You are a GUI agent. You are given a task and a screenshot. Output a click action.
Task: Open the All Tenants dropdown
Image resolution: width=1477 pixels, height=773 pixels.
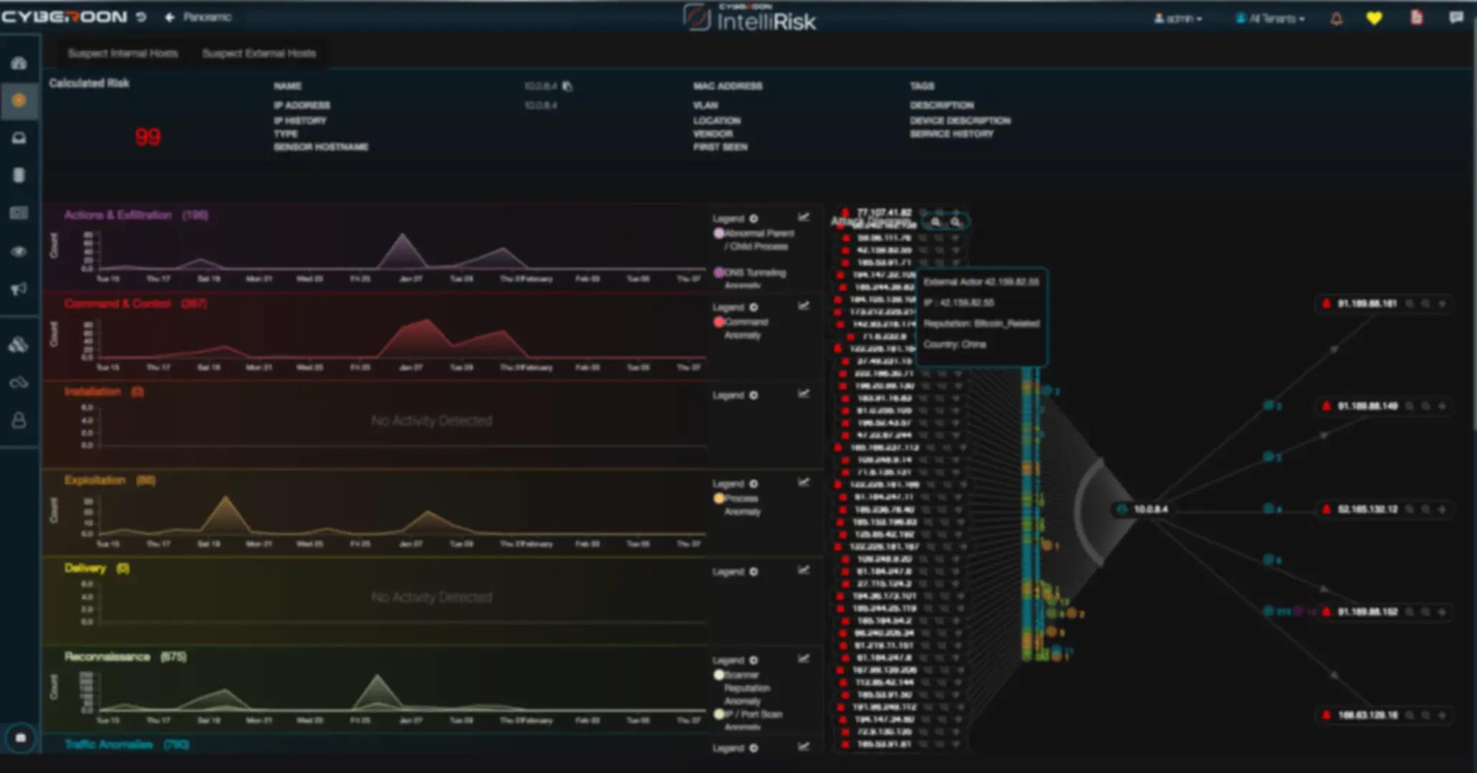tap(1270, 19)
